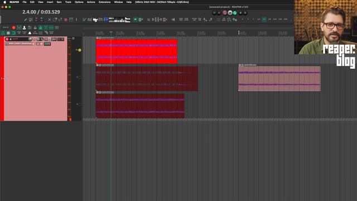Click the X icon in main toolbar
The height and width of the screenshot is (201, 357).
click(x=50, y=20)
